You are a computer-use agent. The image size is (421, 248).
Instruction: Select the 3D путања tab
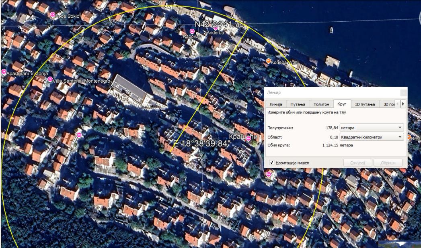[365, 104]
